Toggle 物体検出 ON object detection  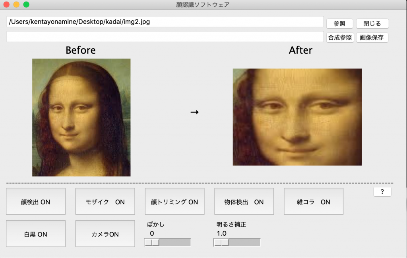click(x=244, y=201)
